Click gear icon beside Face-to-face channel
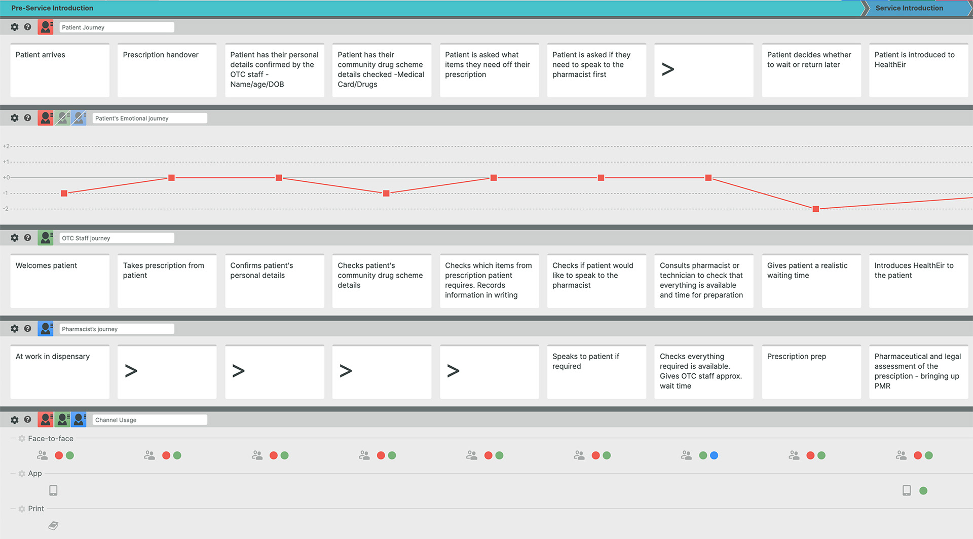This screenshot has height=539, width=973. (22, 439)
